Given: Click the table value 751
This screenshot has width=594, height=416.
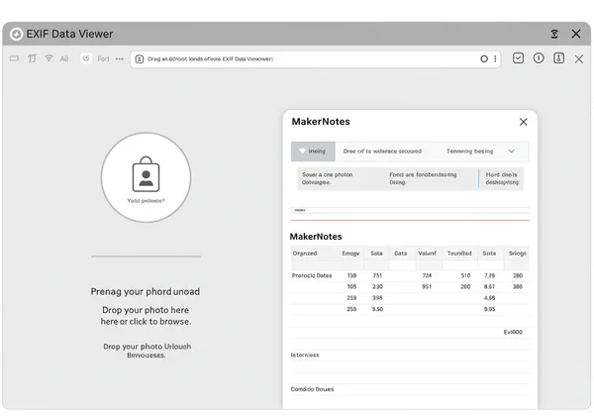Looking at the screenshot, I should [377, 275].
